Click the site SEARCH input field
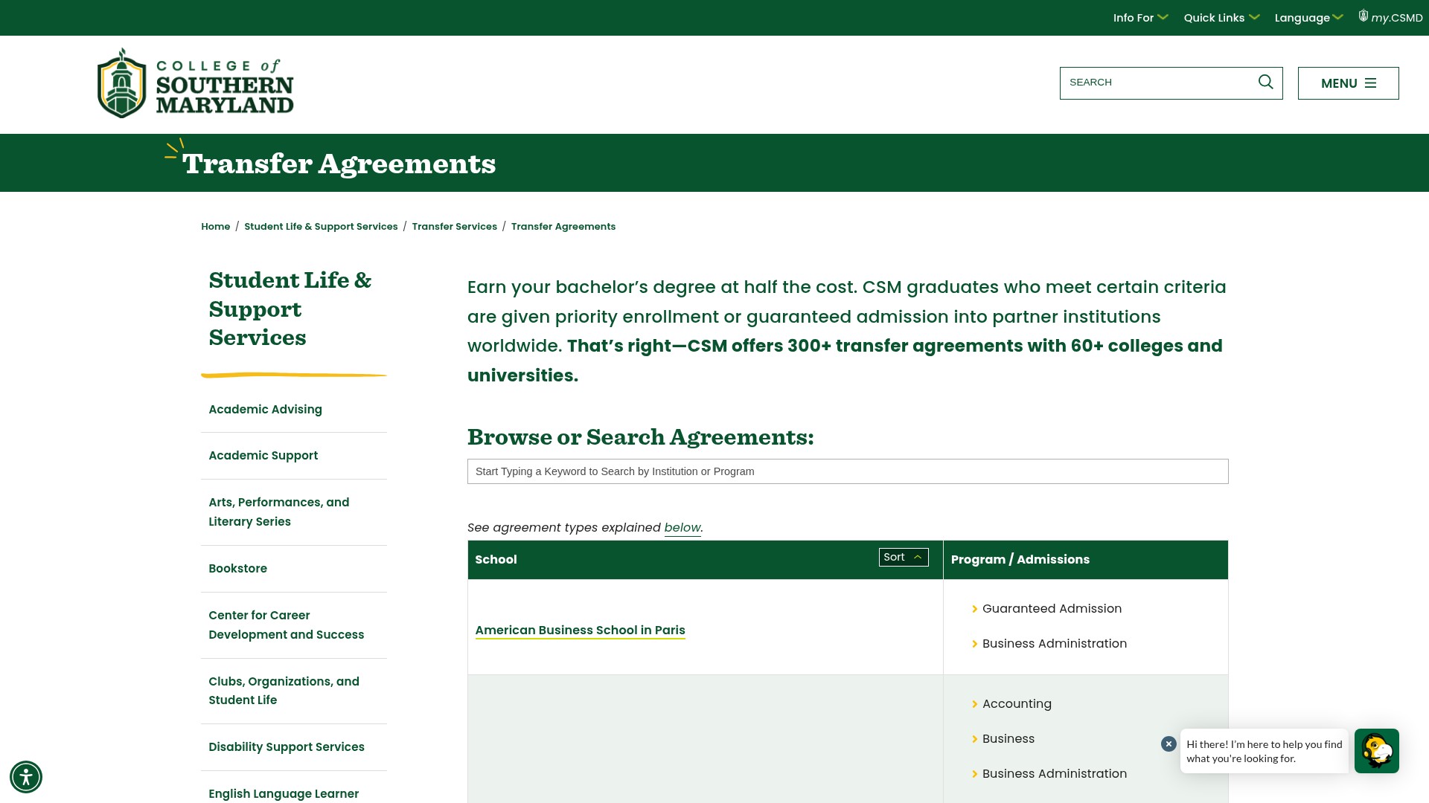The height and width of the screenshot is (803, 1429). pos(1159,83)
